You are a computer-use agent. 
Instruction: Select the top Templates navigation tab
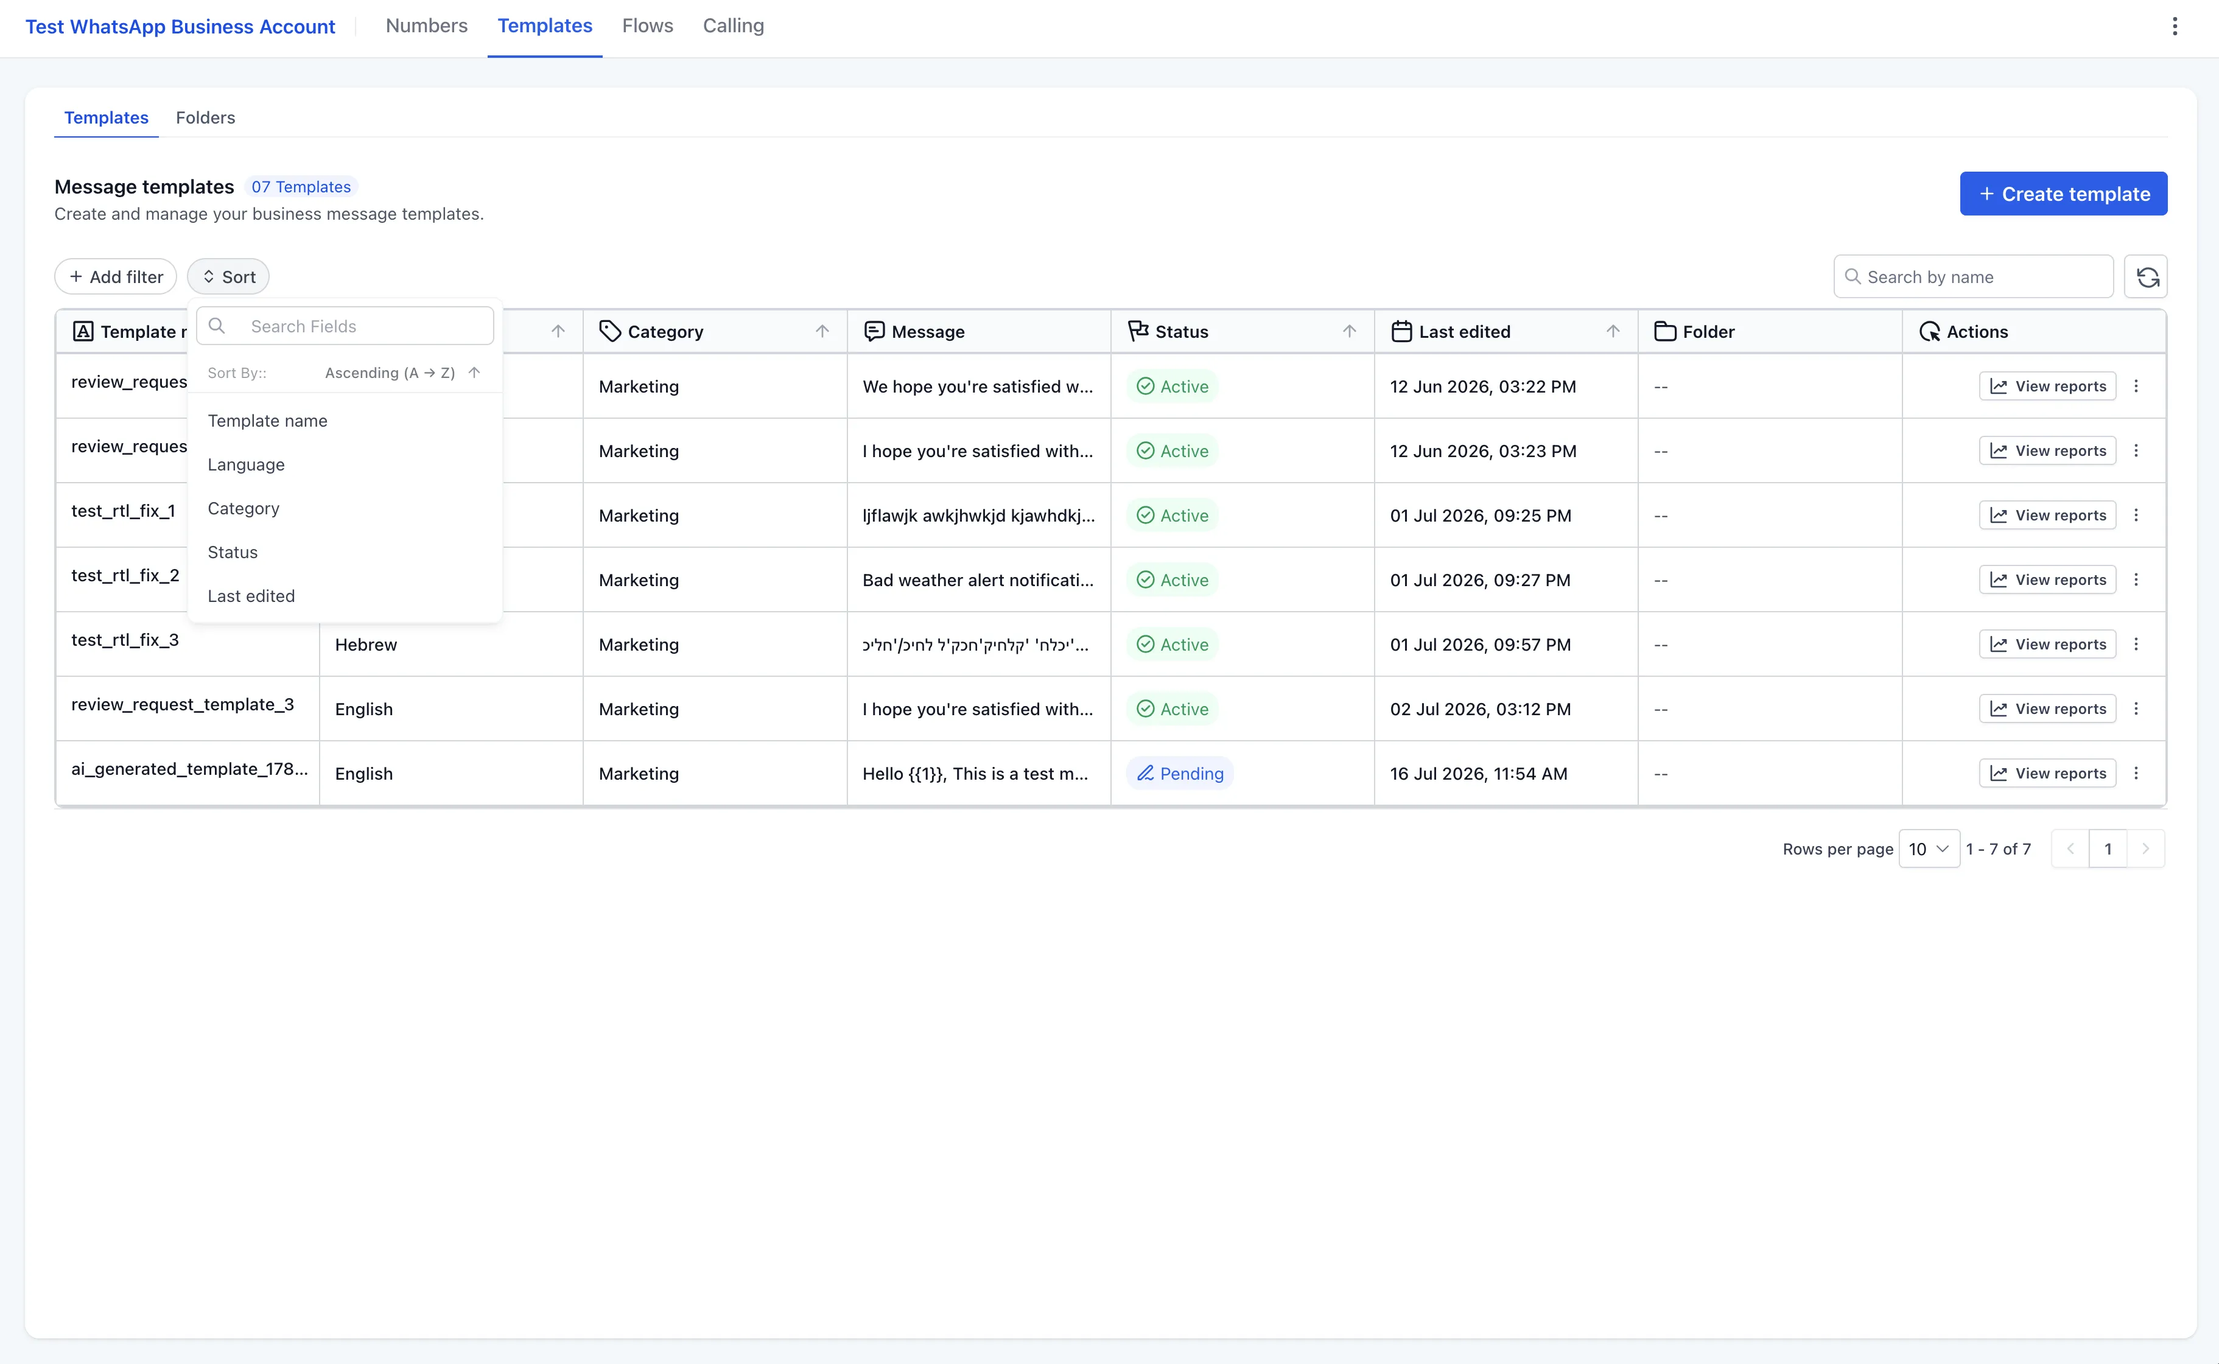pyautogui.click(x=545, y=26)
